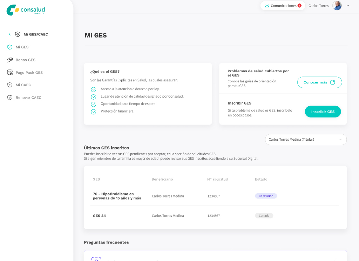Open Pago Pack GES section
Viewport: 359px width, 261px height.
pyautogui.click(x=29, y=73)
